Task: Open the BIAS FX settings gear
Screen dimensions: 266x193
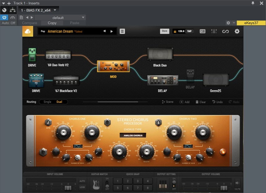Action: pos(237,31)
